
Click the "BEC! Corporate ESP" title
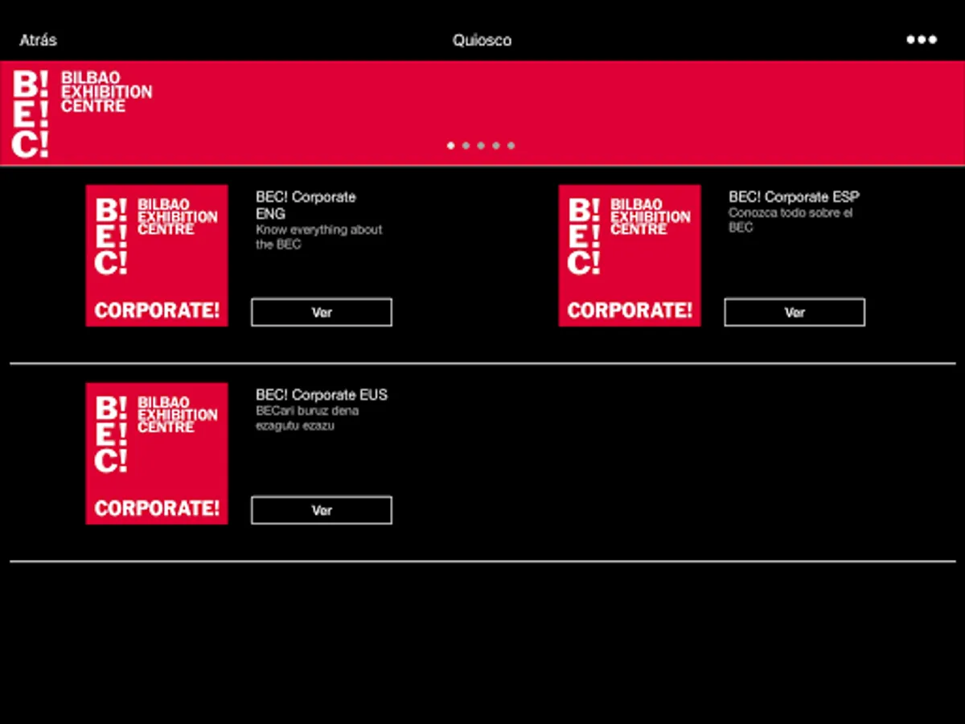tap(794, 197)
